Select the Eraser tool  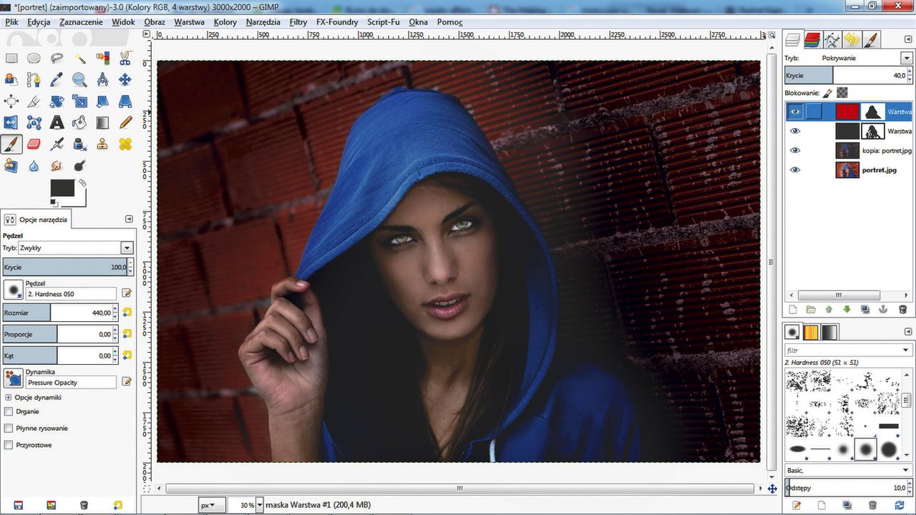pyautogui.click(x=34, y=144)
